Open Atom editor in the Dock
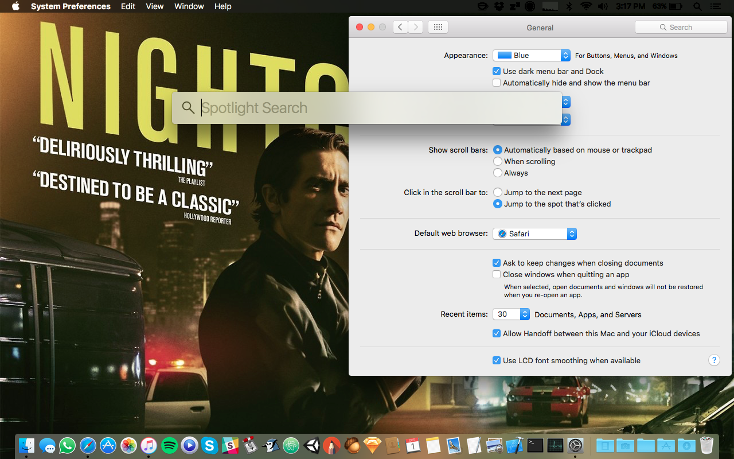This screenshot has width=734, height=459. (291, 445)
